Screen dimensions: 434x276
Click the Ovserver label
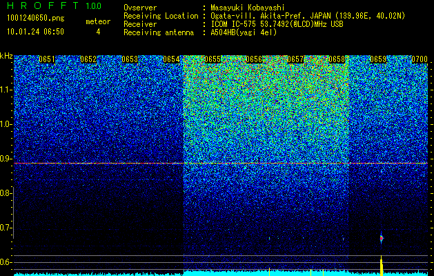coord(140,8)
